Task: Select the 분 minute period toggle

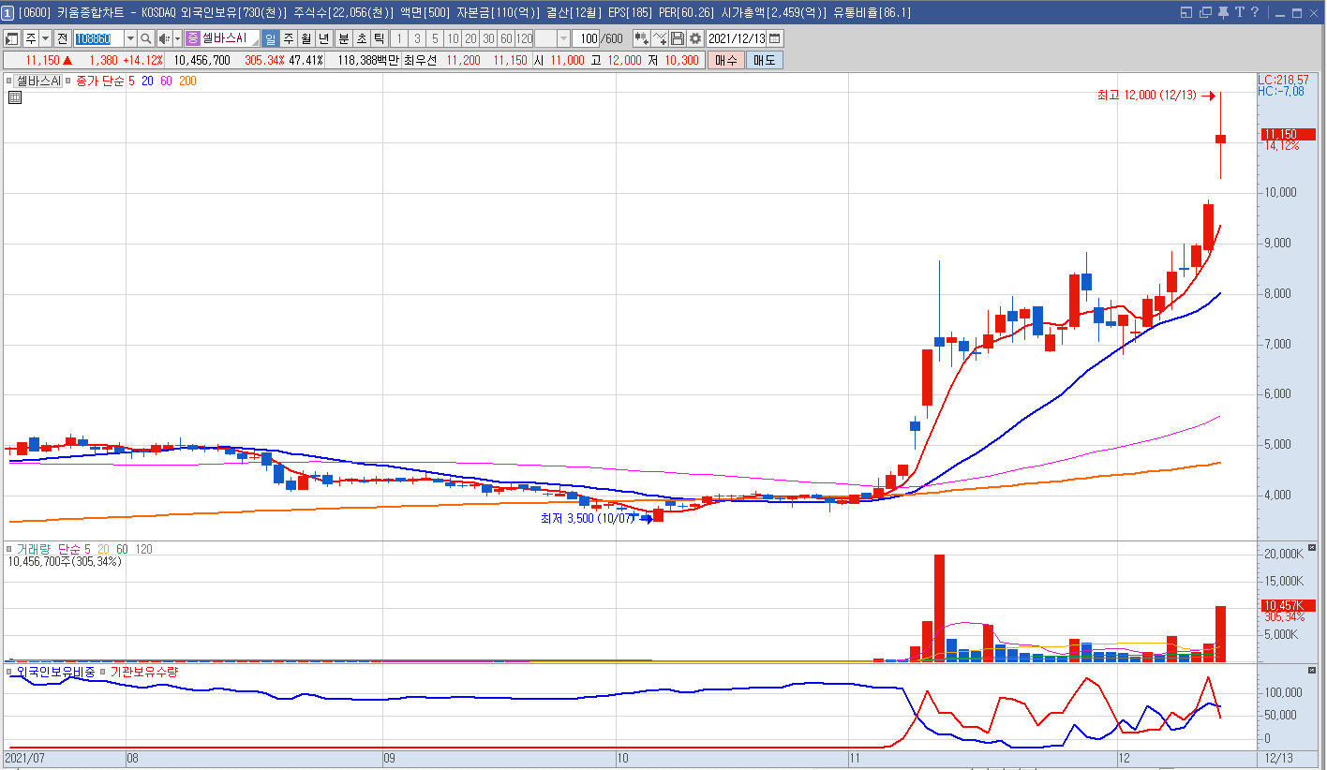Action: pyautogui.click(x=343, y=38)
